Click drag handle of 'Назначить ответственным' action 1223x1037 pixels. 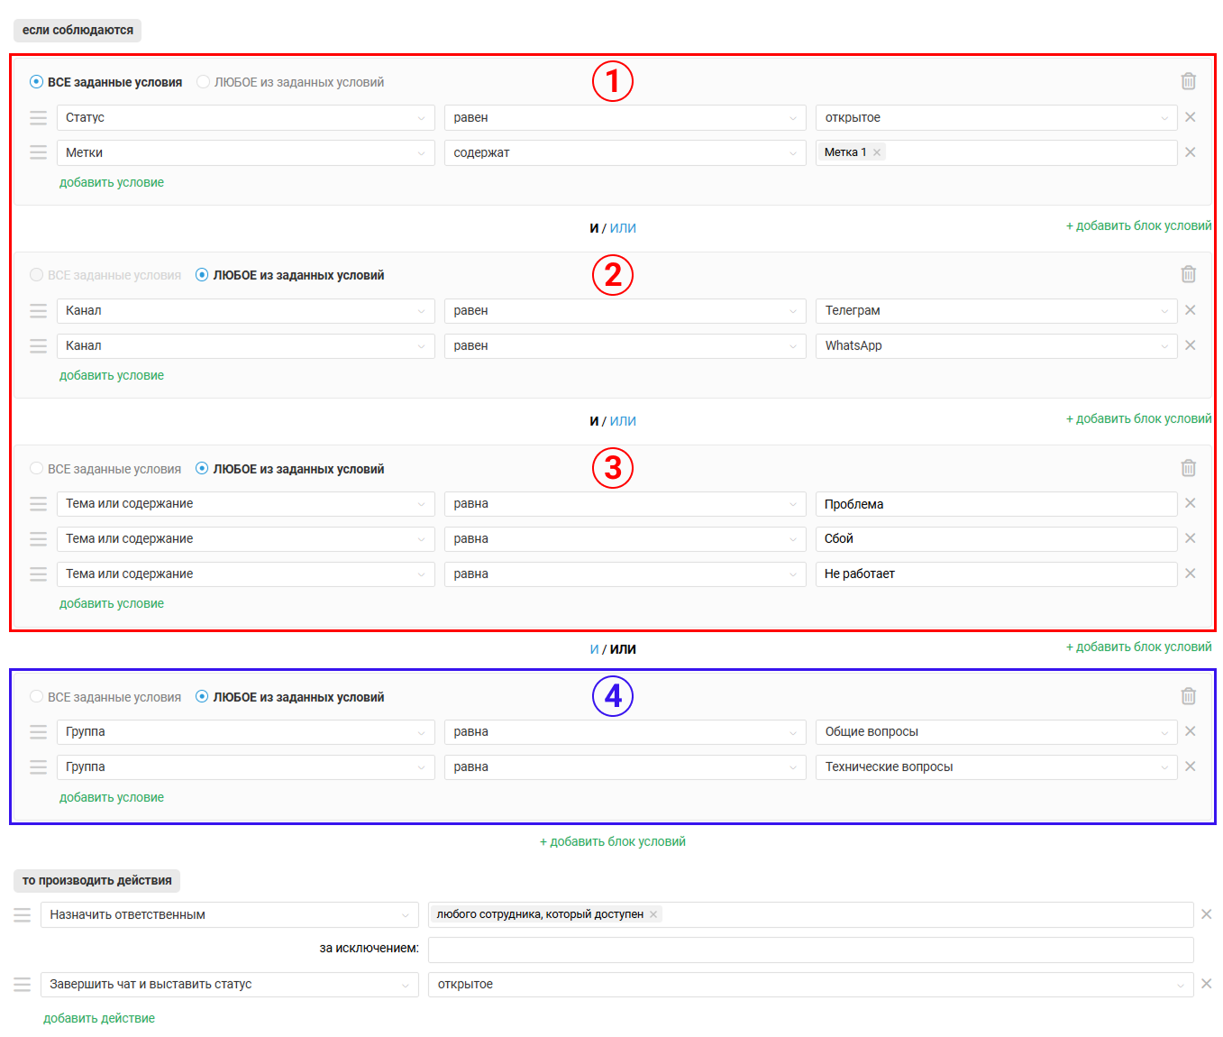point(23,915)
